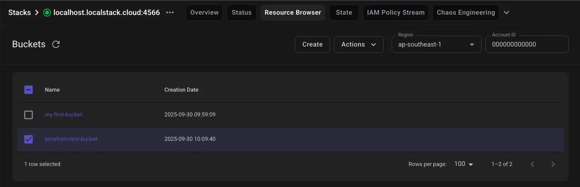The width and height of the screenshot is (580, 187).
Task: Expand more tabs with the chevron
Action: (506, 12)
